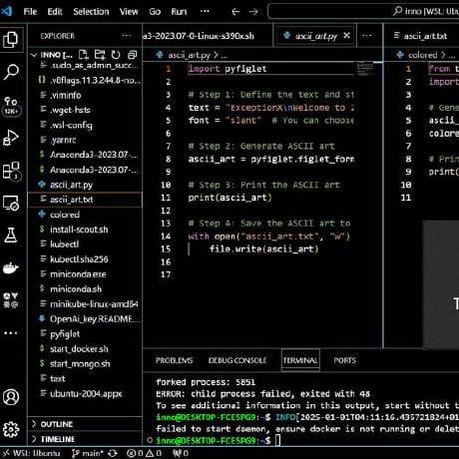Collapse all folders in Explorer
Screen dimensions: 459x459
(132, 55)
